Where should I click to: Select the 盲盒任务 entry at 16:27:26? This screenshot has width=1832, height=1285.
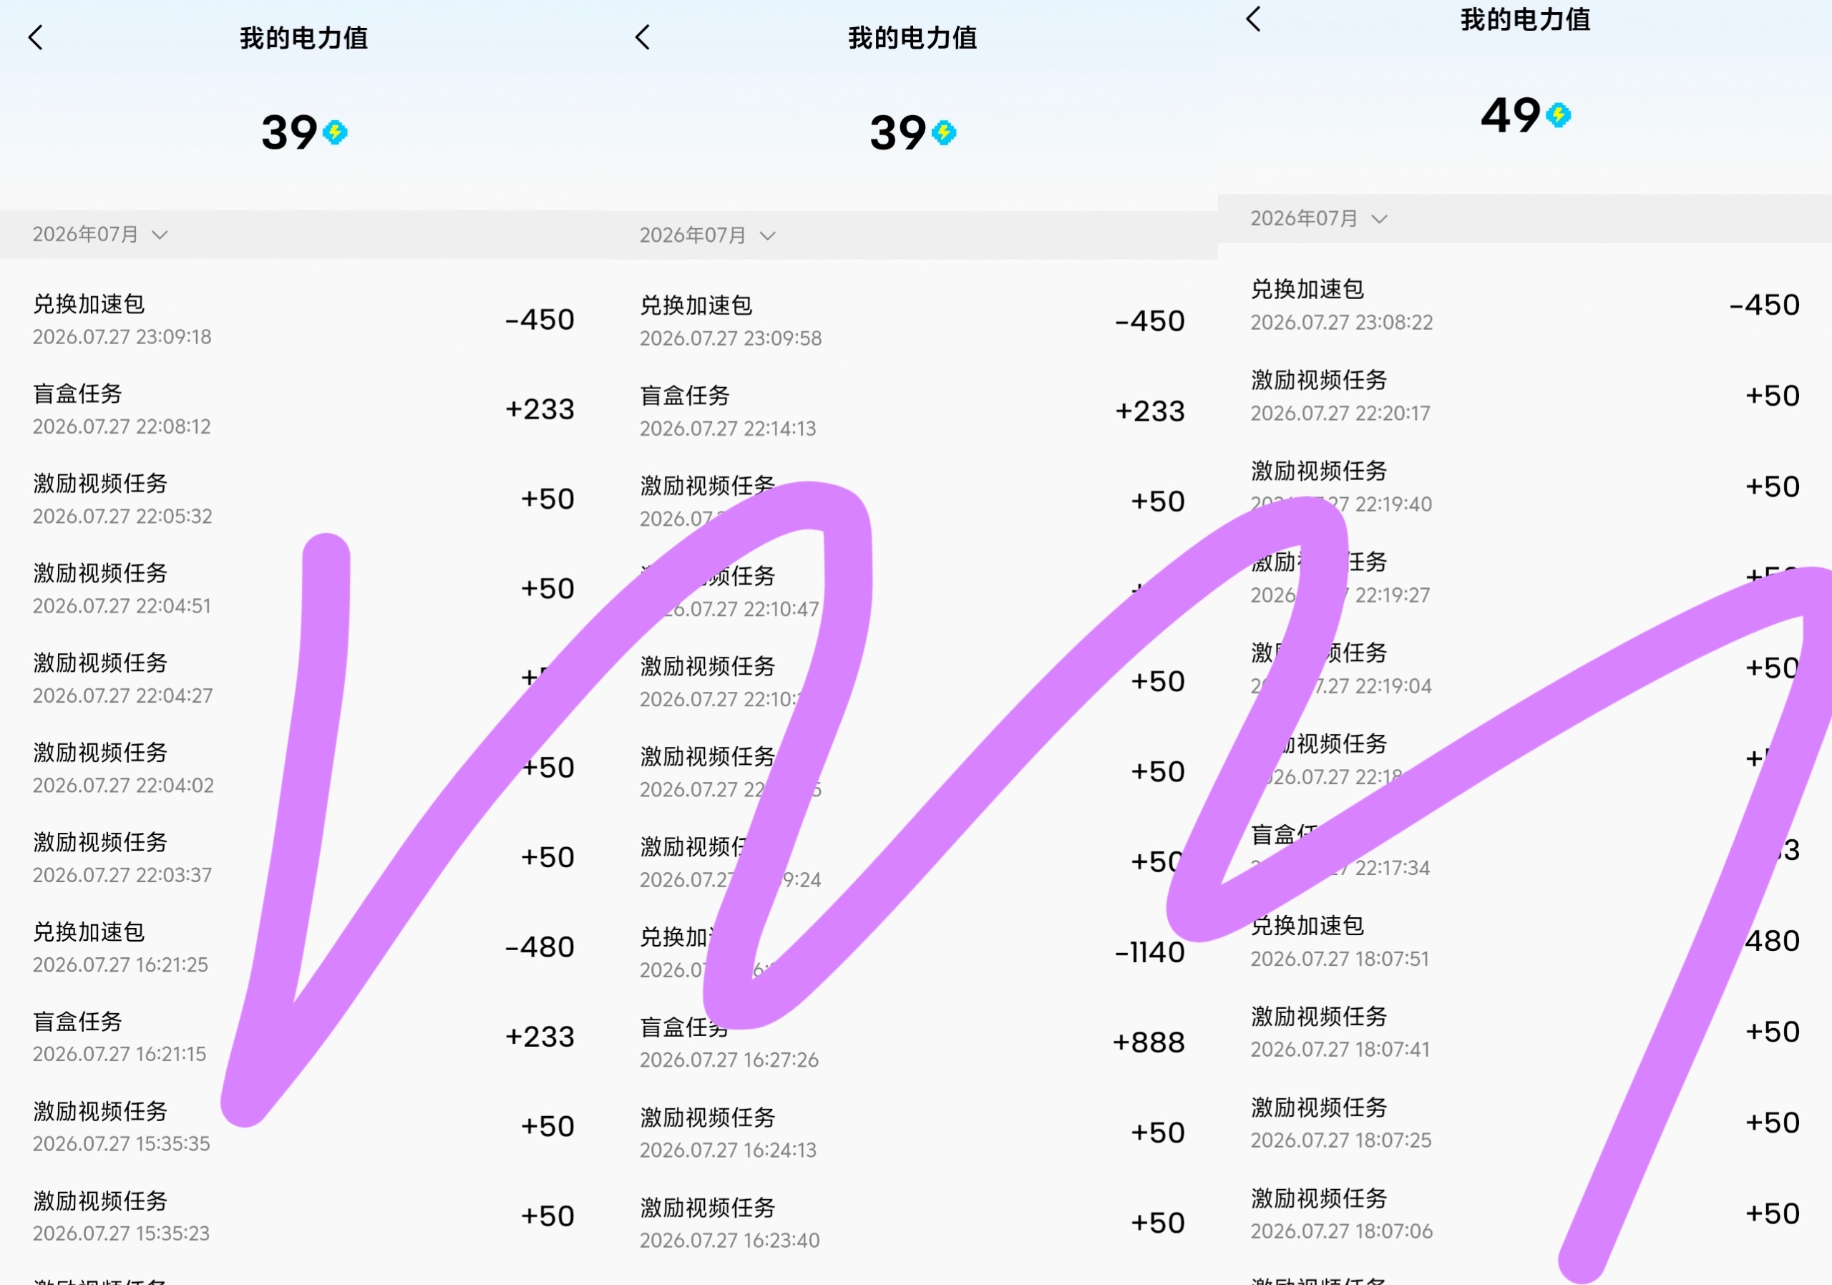(x=912, y=1042)
